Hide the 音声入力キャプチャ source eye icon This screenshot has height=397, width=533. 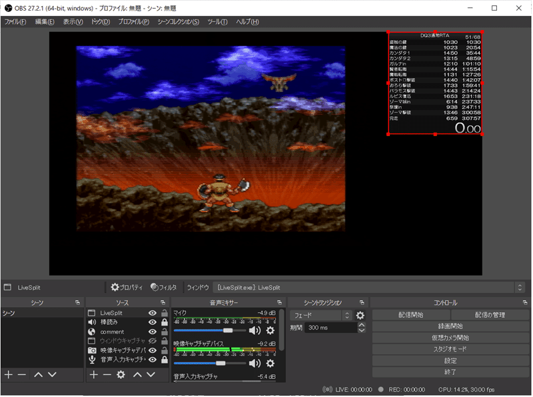click(153, 360)
